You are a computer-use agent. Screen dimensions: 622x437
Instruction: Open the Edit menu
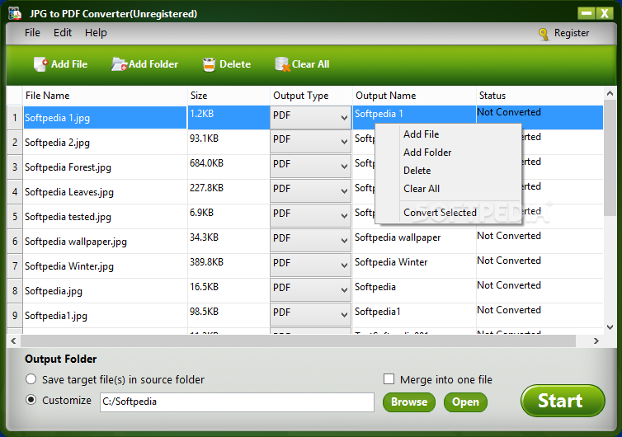coord(63,32)
